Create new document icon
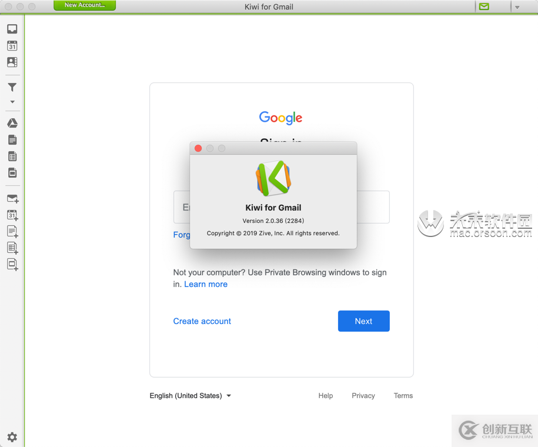Image resolution: width=538 pixels, height=447 pixels. (x=13, y=231)
